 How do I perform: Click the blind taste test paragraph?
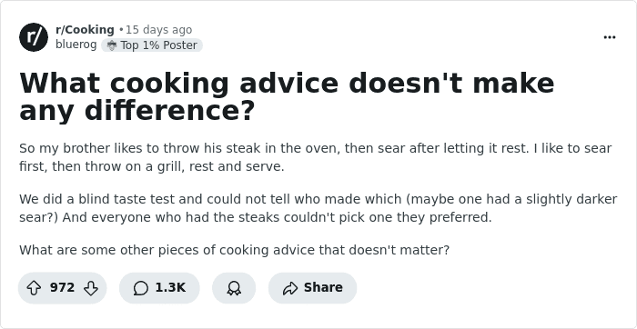318,208
